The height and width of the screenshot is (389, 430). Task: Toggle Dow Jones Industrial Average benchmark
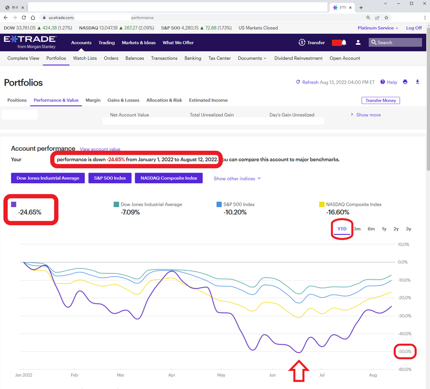point(48,178)
